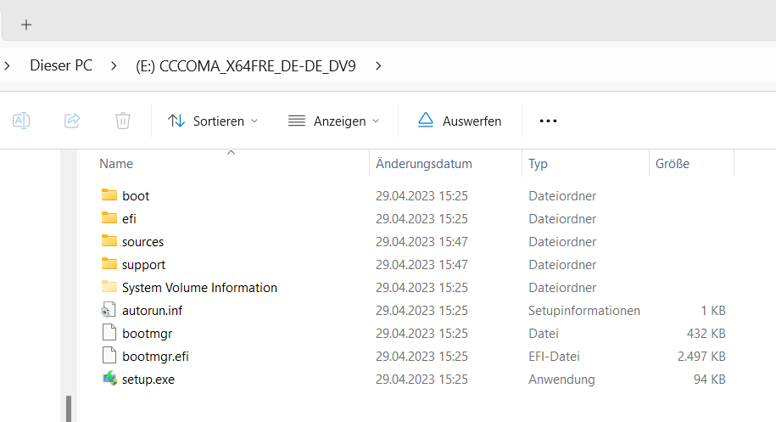Select the file name autorun.inf
This screenshot has width=776, height=422.
pos(152,311)
